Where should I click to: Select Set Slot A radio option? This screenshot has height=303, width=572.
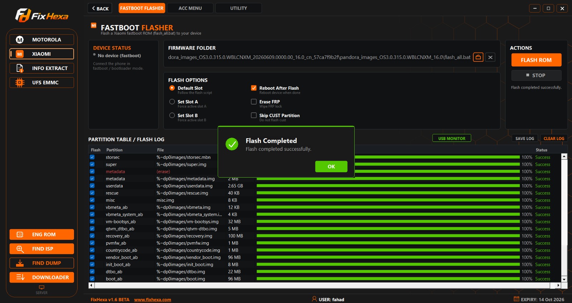(172, 102)
